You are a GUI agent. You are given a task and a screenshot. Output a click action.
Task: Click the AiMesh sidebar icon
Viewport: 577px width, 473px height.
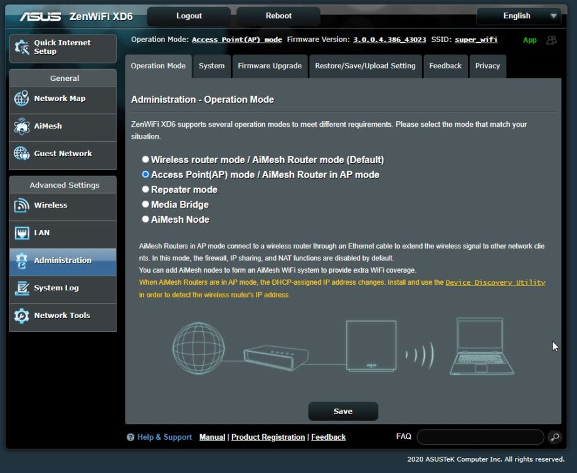pyautogui.click(x=22, y=126)
